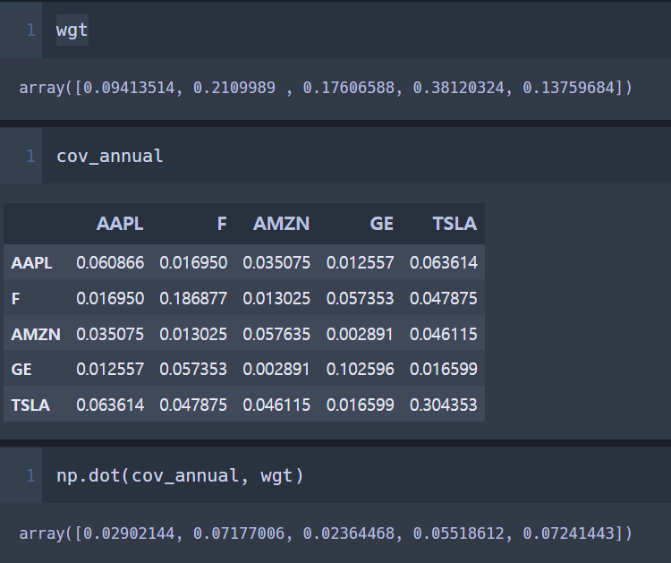Place cursor in the wgt code cell
This screenshot has height=563, width=671.
pos(356,30)
